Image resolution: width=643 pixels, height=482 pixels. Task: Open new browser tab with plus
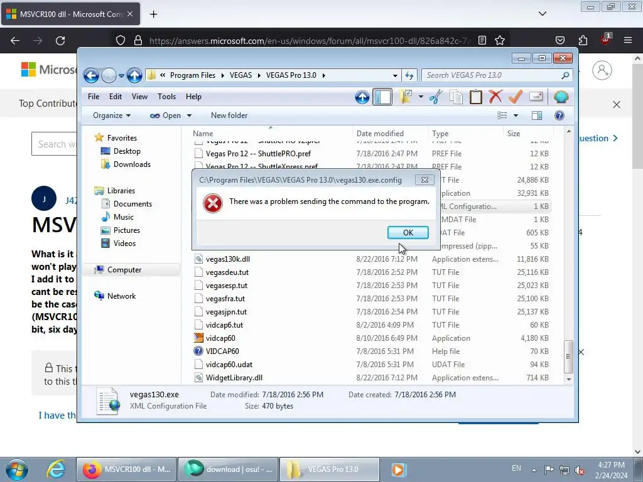tap(153, 14)
